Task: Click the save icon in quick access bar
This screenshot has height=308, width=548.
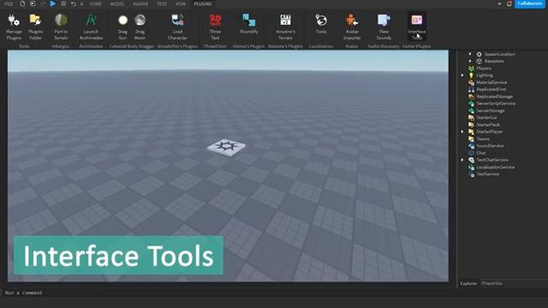Action: (33, 3)
